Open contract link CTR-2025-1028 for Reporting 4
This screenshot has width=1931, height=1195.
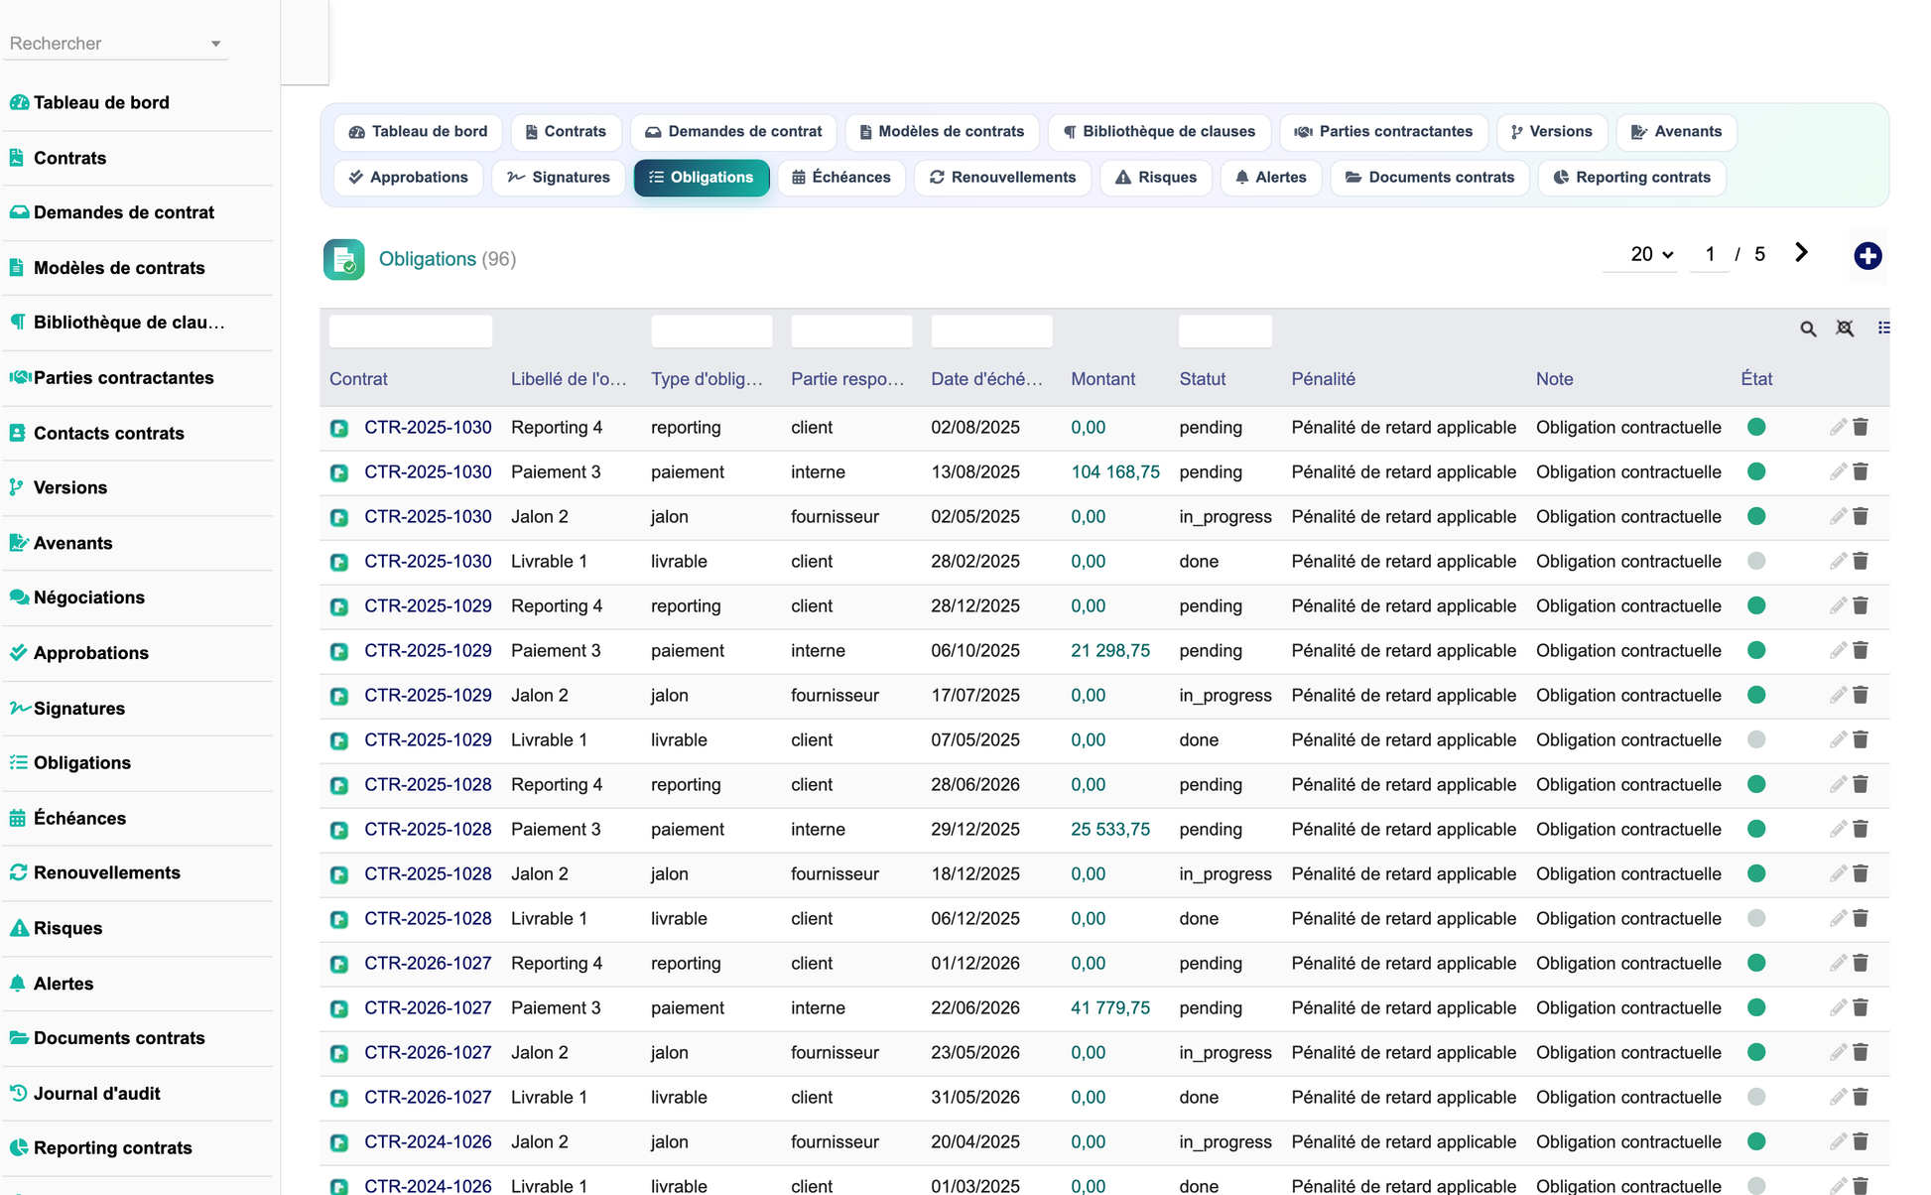tap(428, 784)
